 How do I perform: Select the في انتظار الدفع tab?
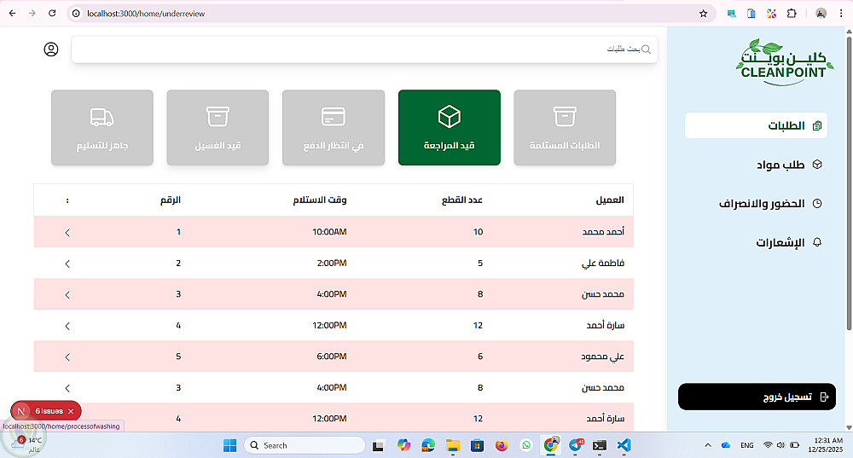coord(334,127)
